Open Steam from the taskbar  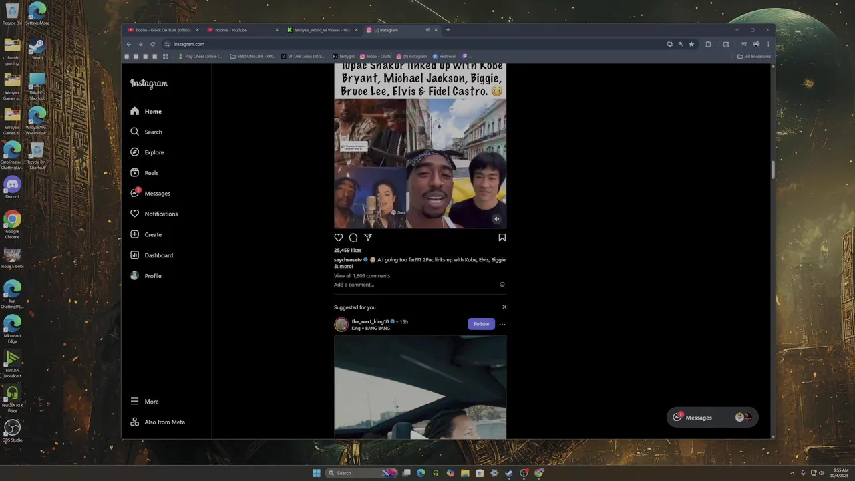pyautogui.click(x=509, y=473)
